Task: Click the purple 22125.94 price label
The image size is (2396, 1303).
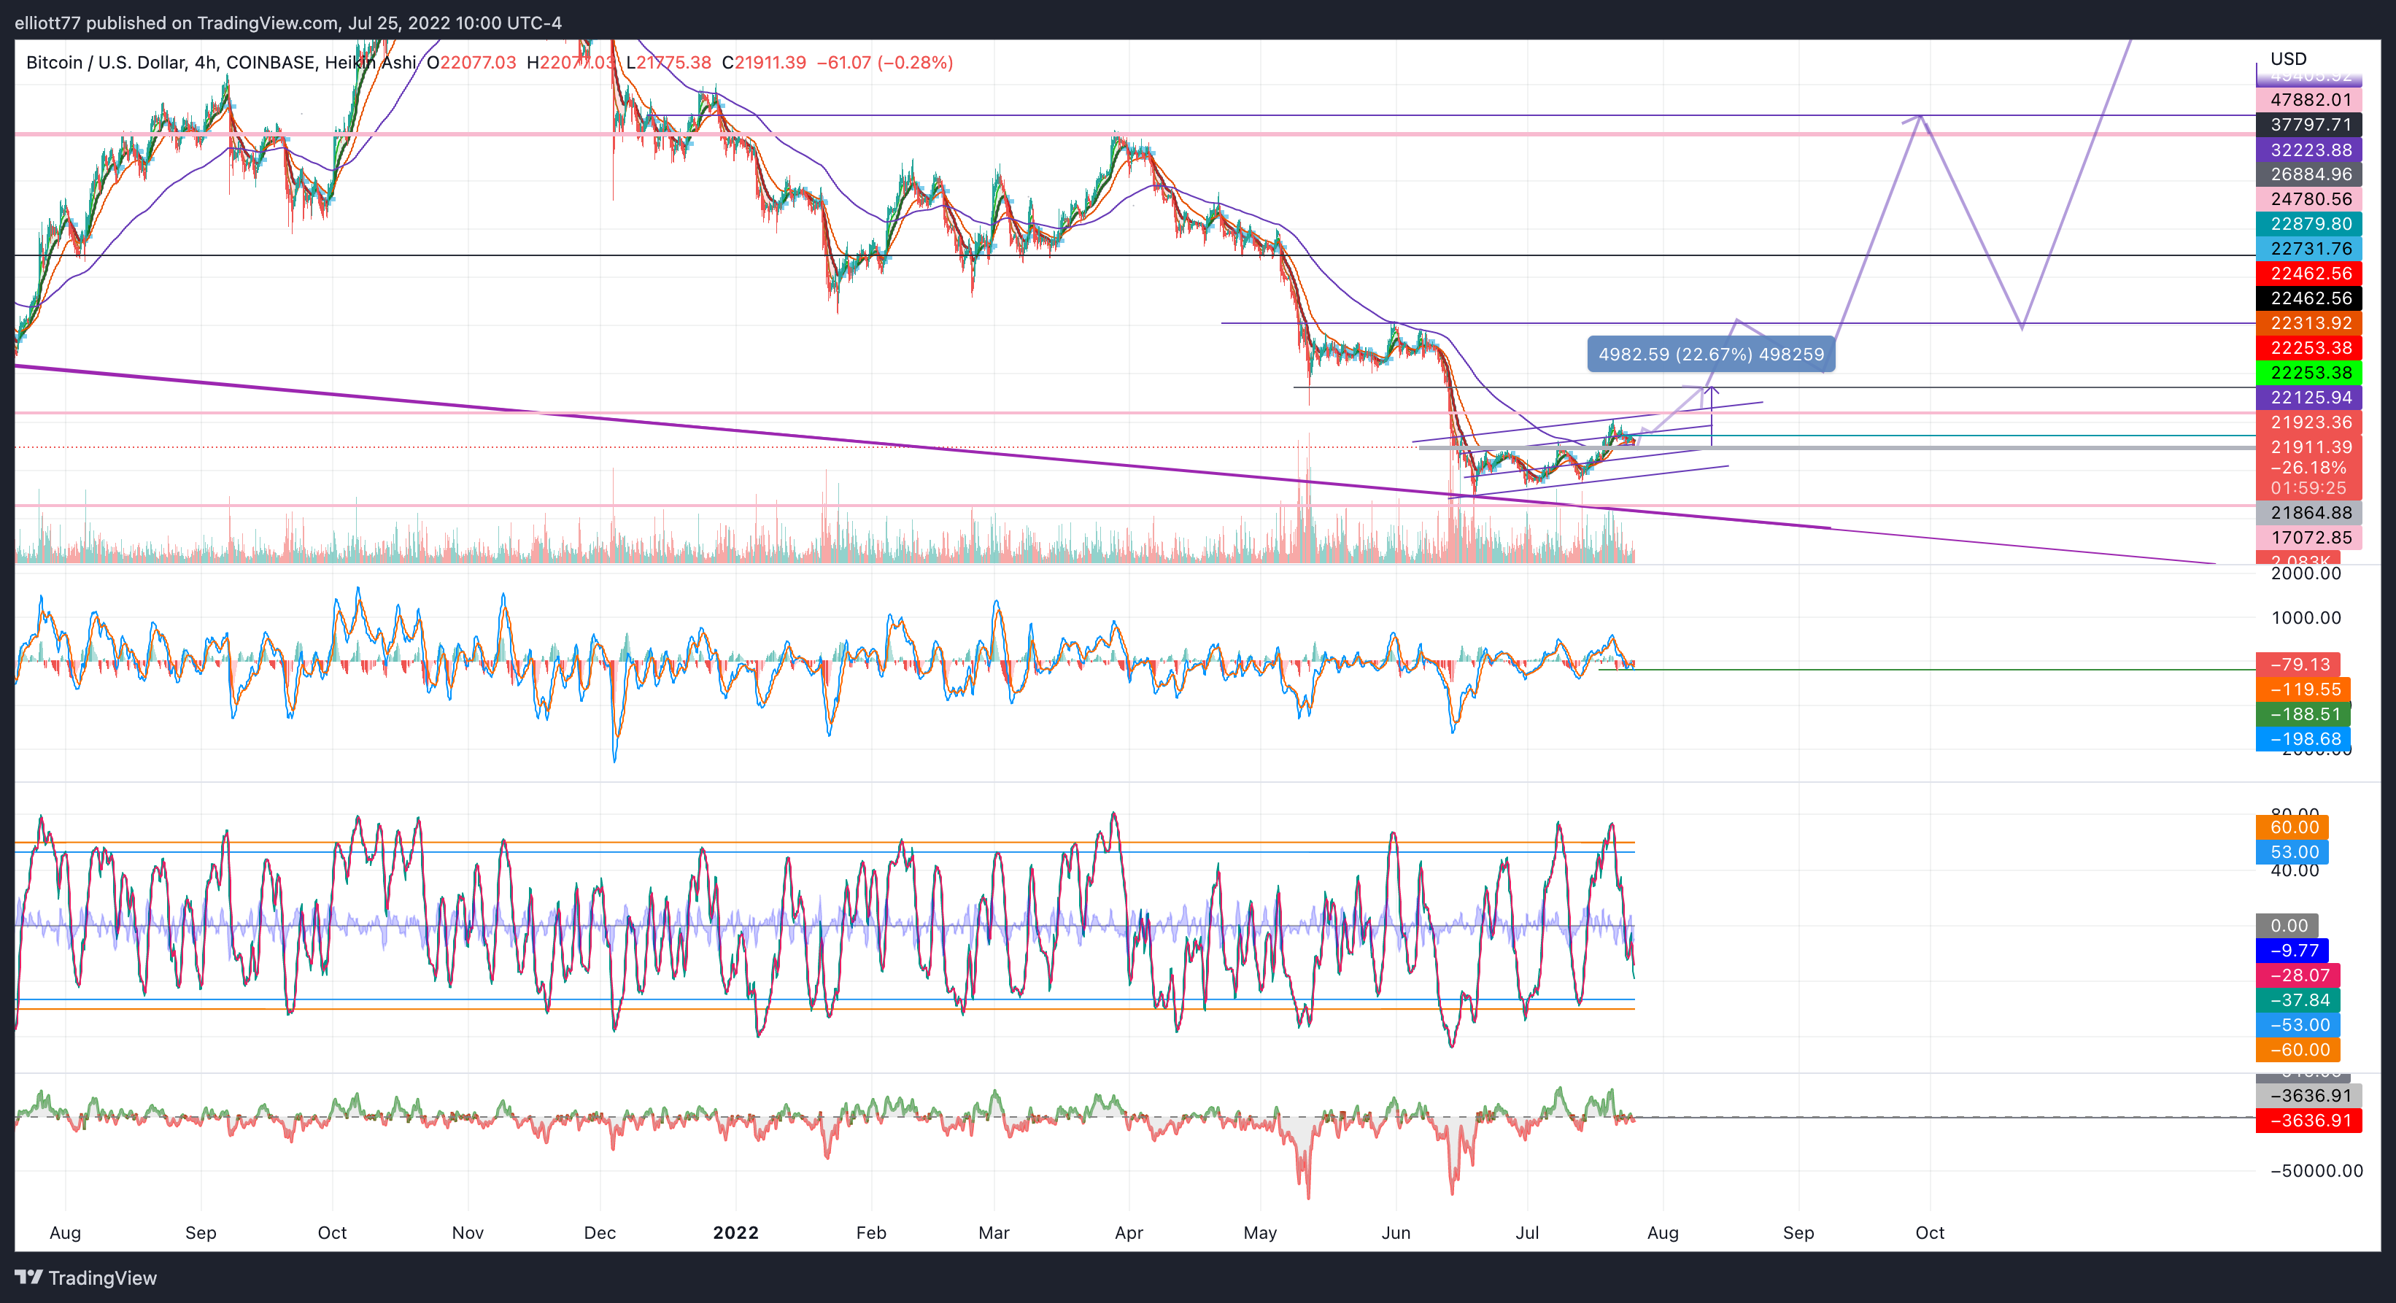Action: pos(2309,397)
